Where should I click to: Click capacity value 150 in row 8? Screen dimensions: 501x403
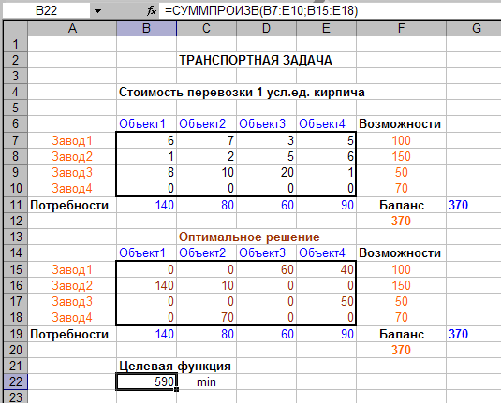coord(402,156)
